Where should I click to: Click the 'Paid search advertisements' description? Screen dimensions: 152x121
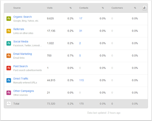pyautogui.click(x=27, y=70)
